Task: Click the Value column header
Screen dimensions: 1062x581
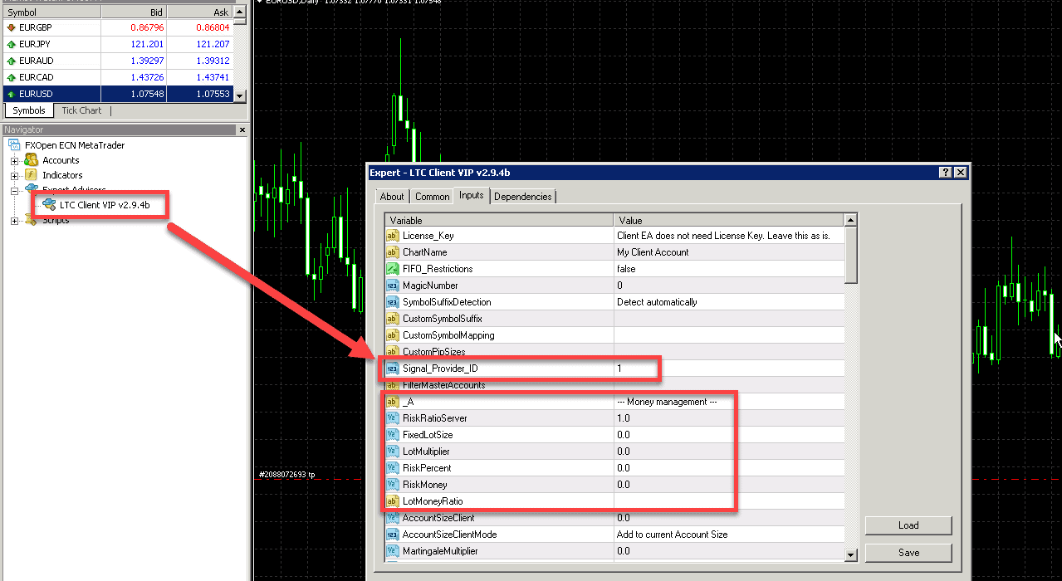Action: pos(729,220)
